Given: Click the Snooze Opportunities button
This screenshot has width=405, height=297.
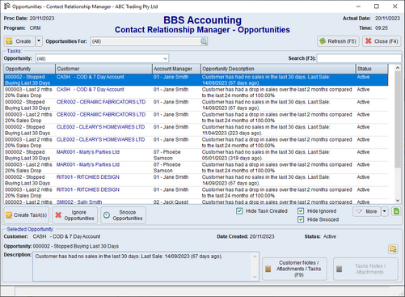Looking at the screenshot, I should (123, 215).
